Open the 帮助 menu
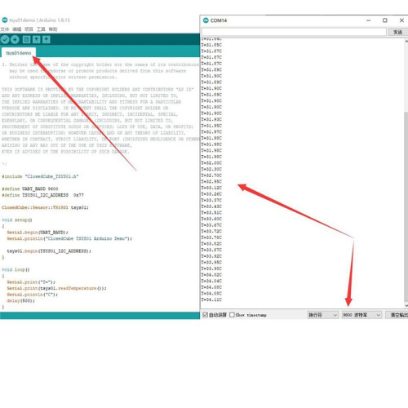 tap(53, 29)
